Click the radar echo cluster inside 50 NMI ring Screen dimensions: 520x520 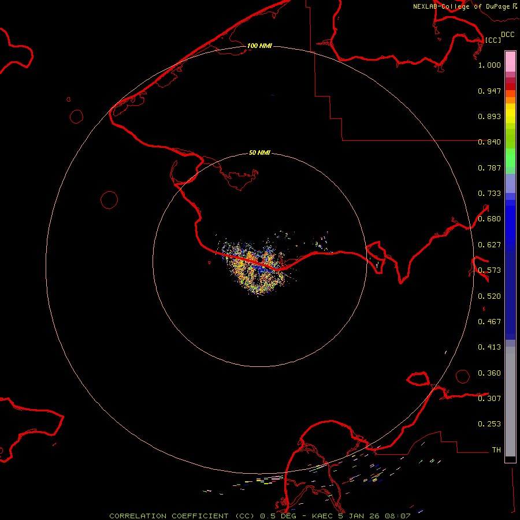point(257,267)
